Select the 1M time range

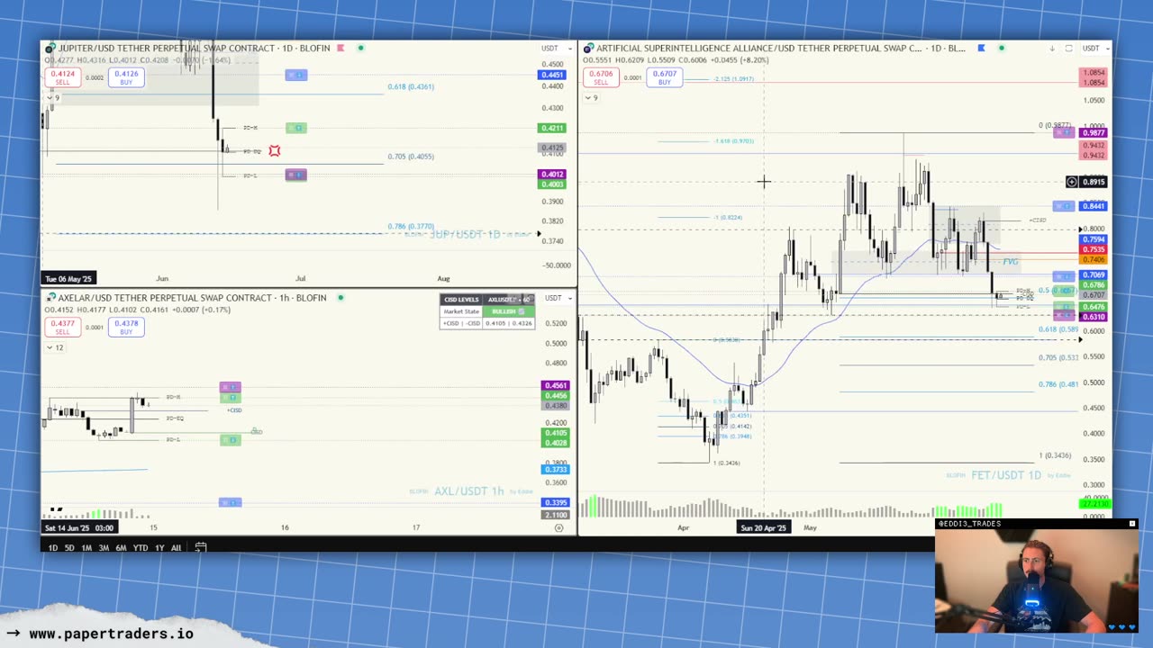point(86,547)
